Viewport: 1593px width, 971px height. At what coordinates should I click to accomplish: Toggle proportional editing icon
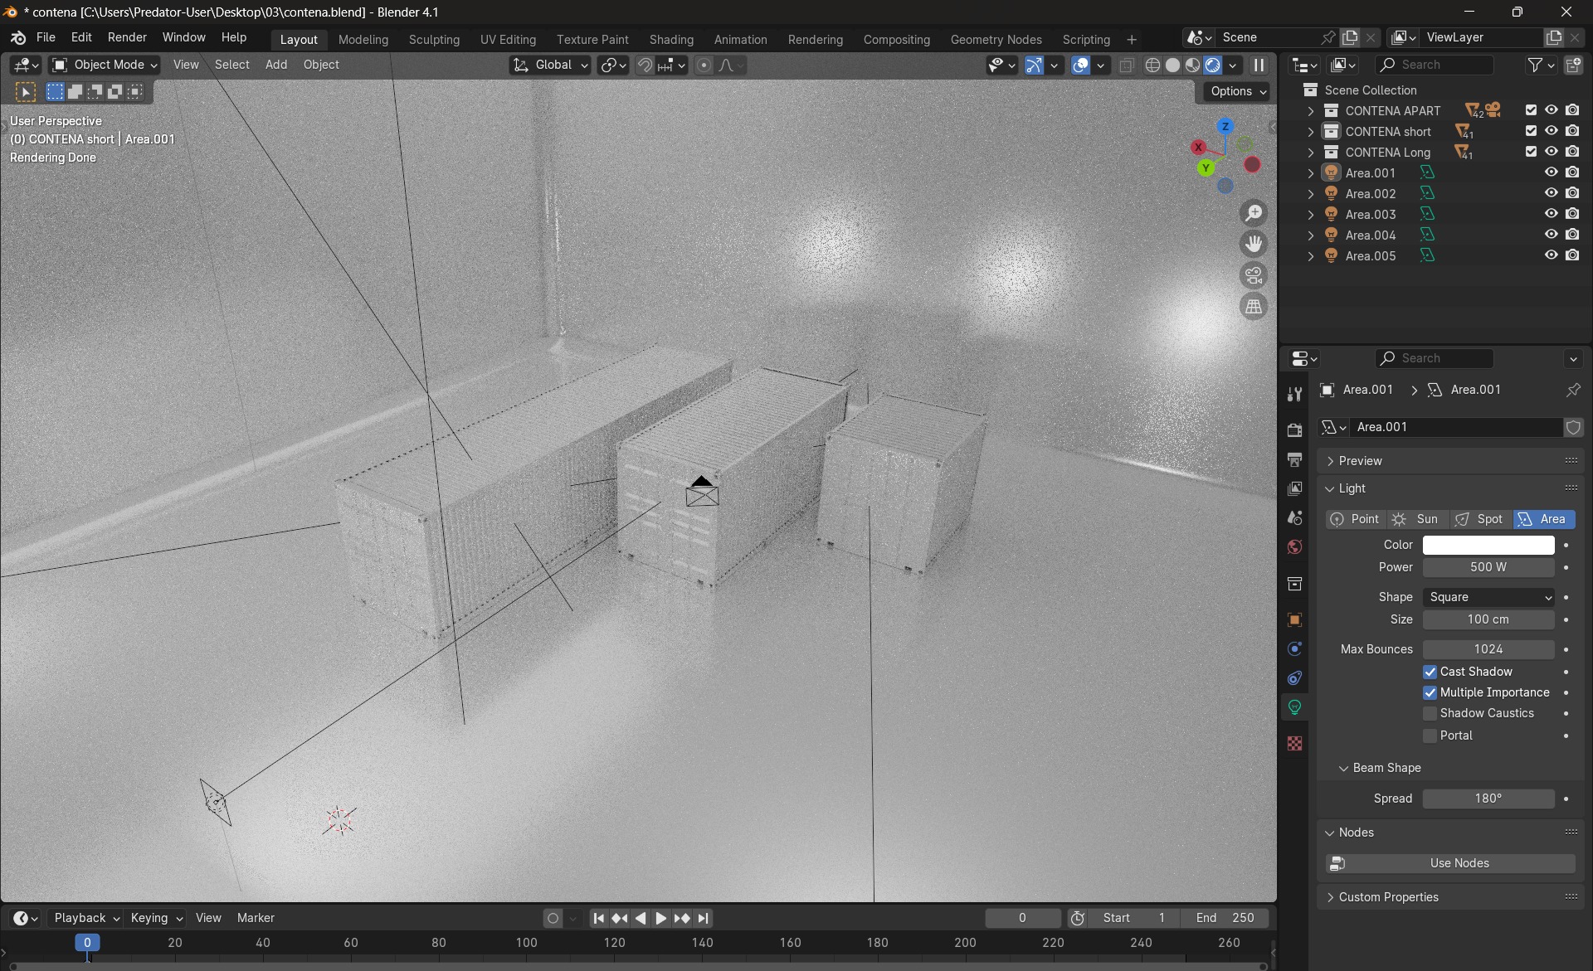coord(704,65)
